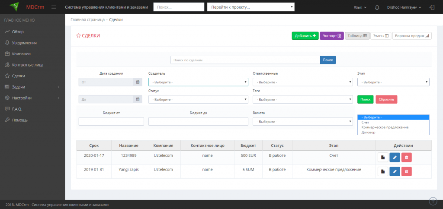The width and height of the screenshot is (443, 209).
Task: Open Компании in the sidebar menu
Action: [x=21, y=54]
